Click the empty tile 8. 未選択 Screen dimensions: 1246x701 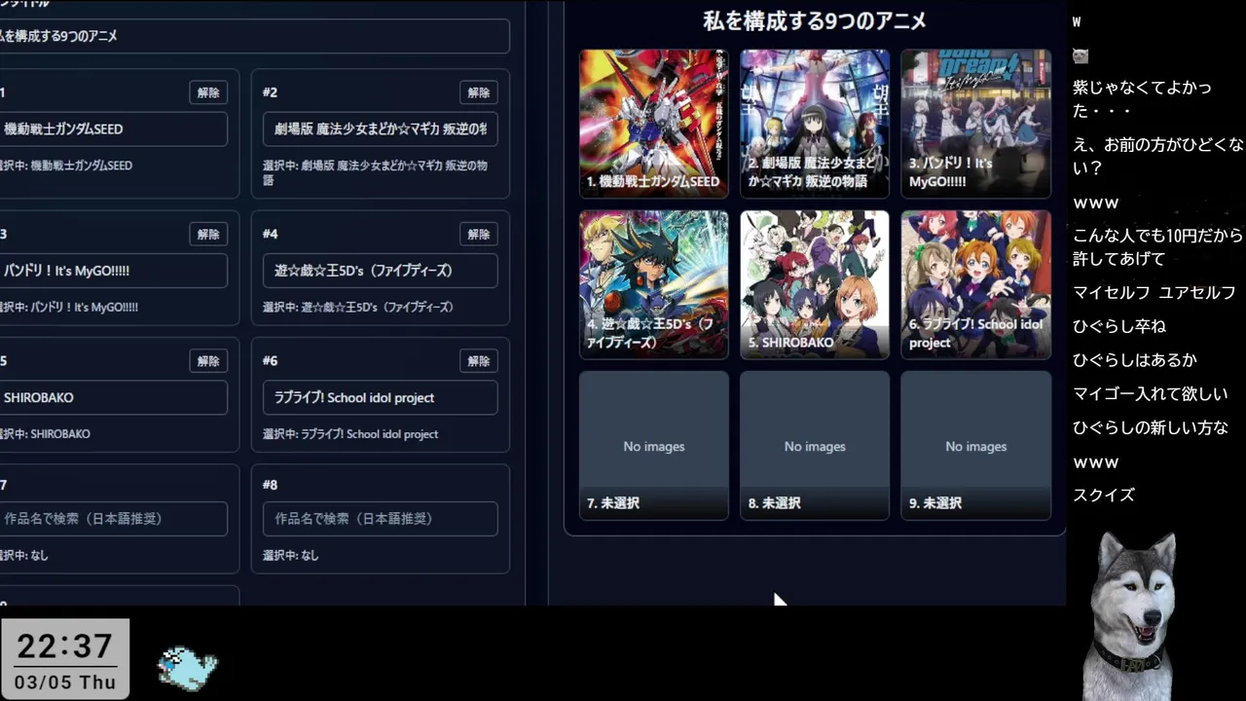(x=815, y=445)
